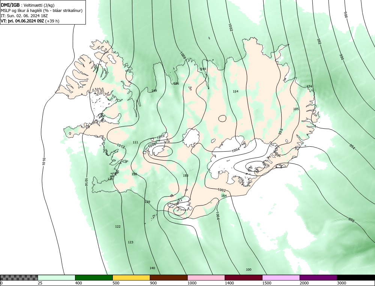Click the 'MSLP og líkur á hagléli' line

pos(42,10)
